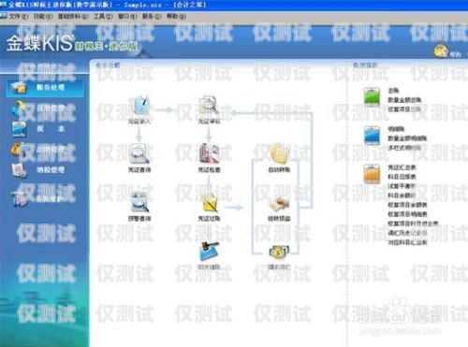468x347 pixels.
Task: Click the blue detail ledger report icon
Action: [x=372, y=136]
